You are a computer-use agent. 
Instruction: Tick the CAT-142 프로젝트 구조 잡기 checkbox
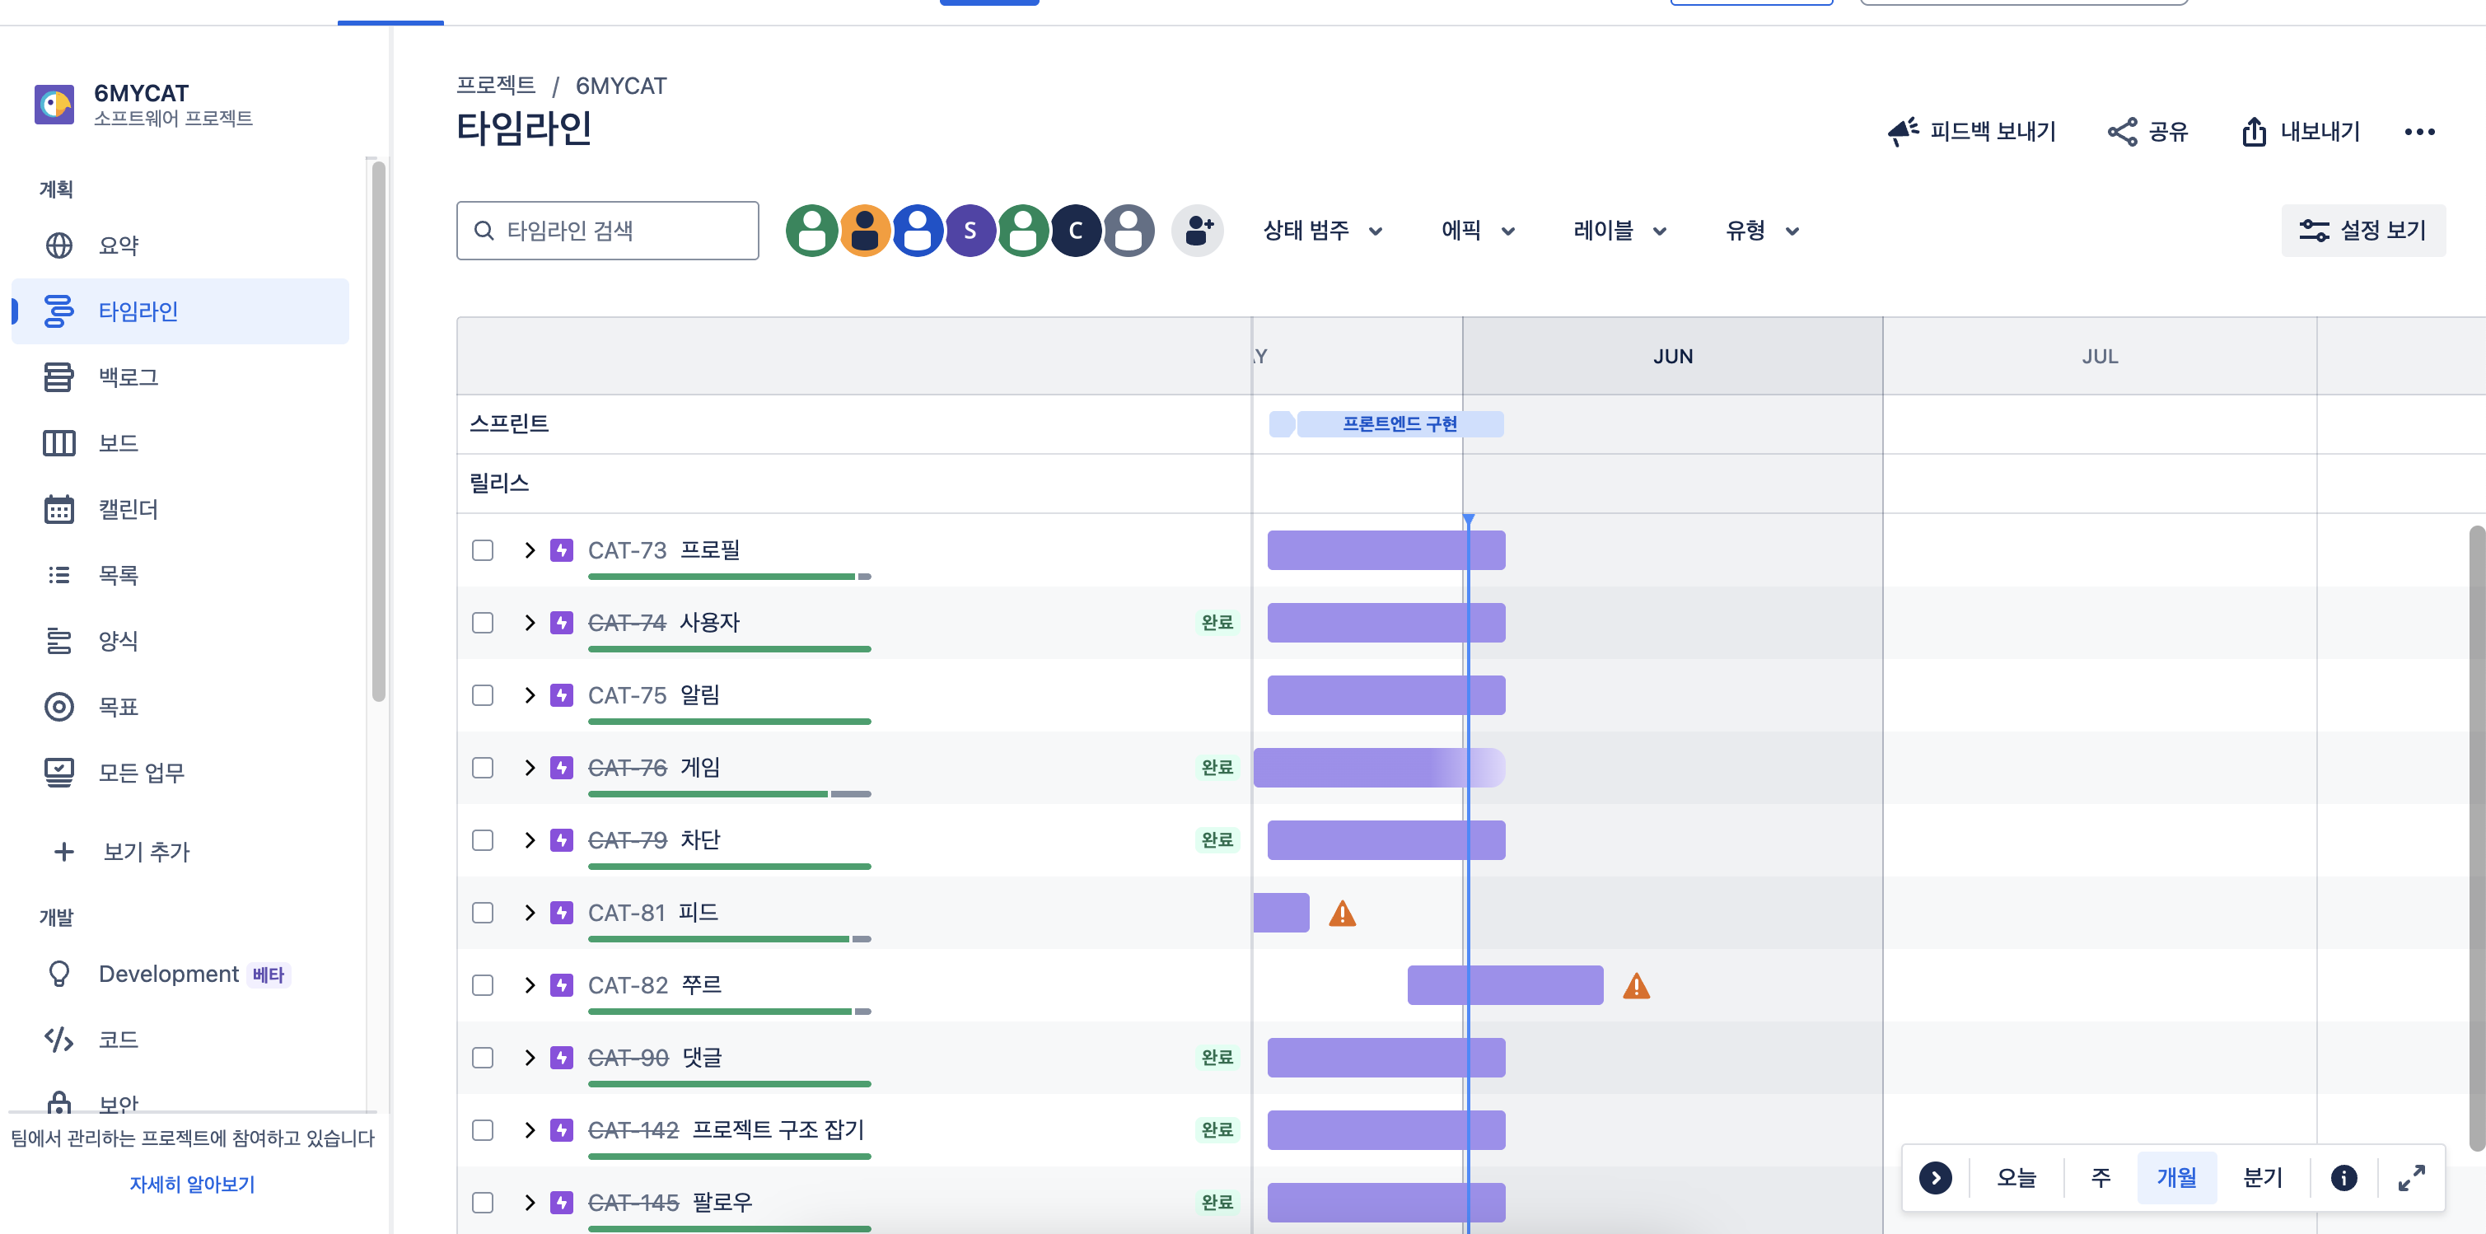pos(483,1130)
